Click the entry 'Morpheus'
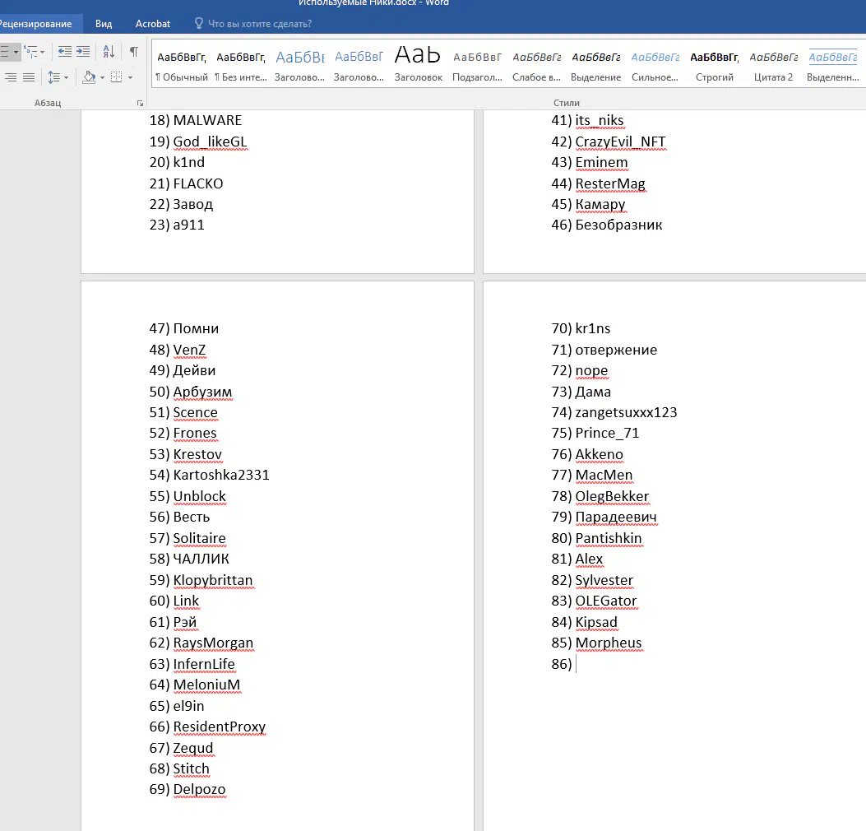 pyautogui.click(x=608, y=643)
